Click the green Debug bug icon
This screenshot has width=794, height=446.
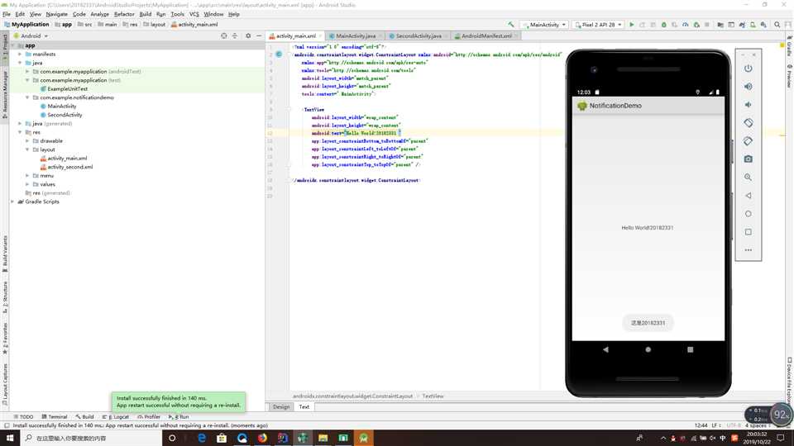click(664, 24)
